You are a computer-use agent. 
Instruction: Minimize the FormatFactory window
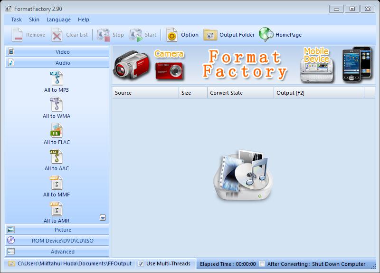click(337, 9)
